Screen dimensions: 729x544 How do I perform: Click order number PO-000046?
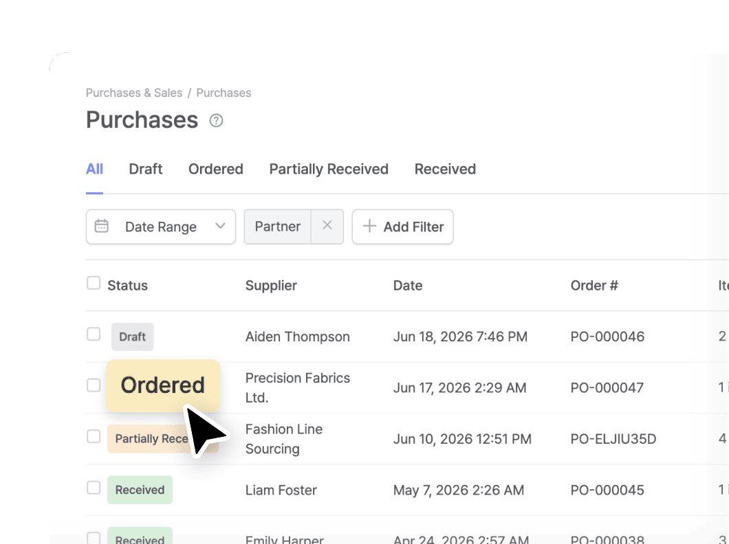point(607,337)
